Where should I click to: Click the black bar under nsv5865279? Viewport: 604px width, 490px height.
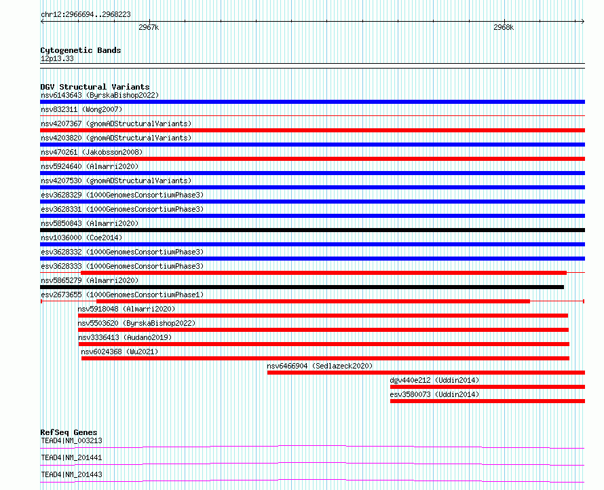tap(302, 287)
